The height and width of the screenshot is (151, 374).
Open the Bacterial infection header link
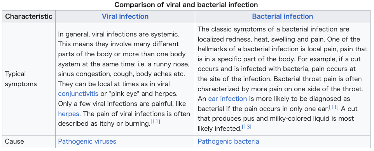pyautogui.click(x=282, y=16)
